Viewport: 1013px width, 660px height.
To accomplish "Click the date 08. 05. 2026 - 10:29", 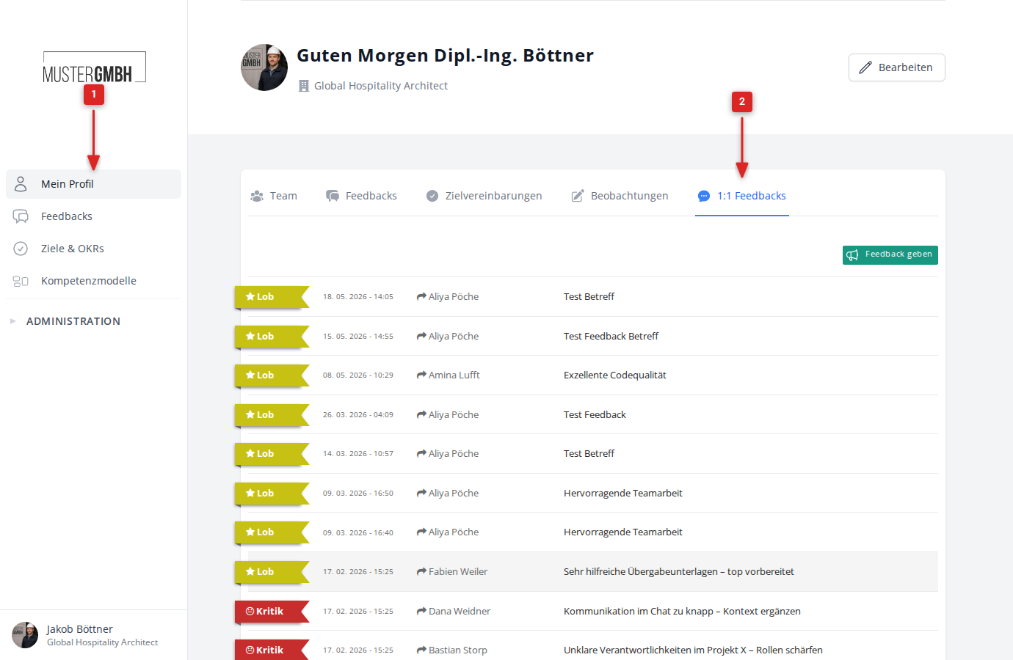I will coord(358,375).
